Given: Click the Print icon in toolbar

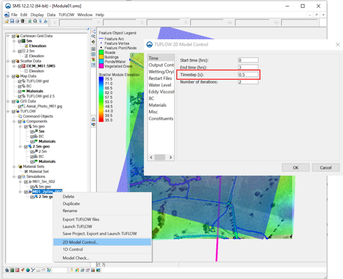Looking at the screenshot, I should coord(17,21).
